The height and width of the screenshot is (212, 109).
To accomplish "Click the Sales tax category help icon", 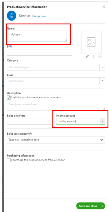I will [x=31, y=134].
